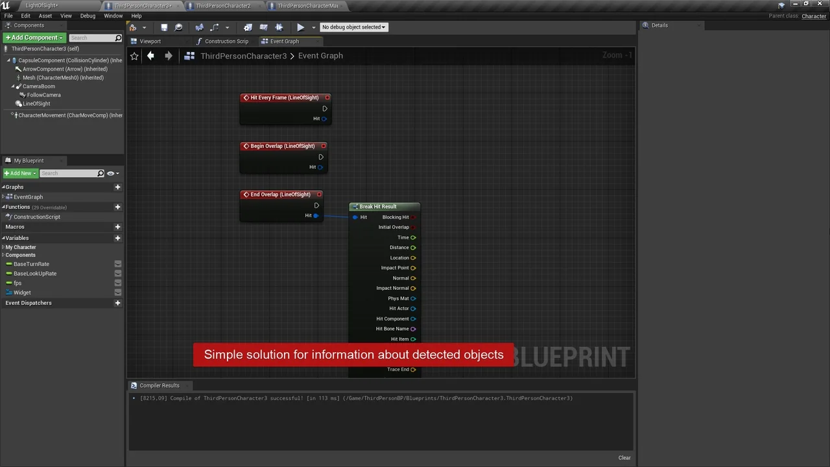Collapse the Variables section in My Blueprint
830x467 pixels.
click(x=4, y=238)
